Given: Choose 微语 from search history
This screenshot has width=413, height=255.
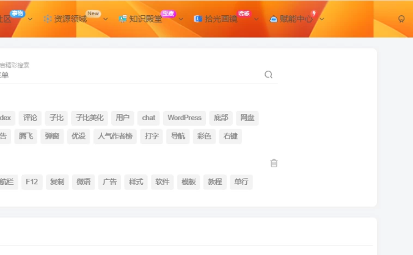Looking at the screenshot, I should [x=84, y=182].
